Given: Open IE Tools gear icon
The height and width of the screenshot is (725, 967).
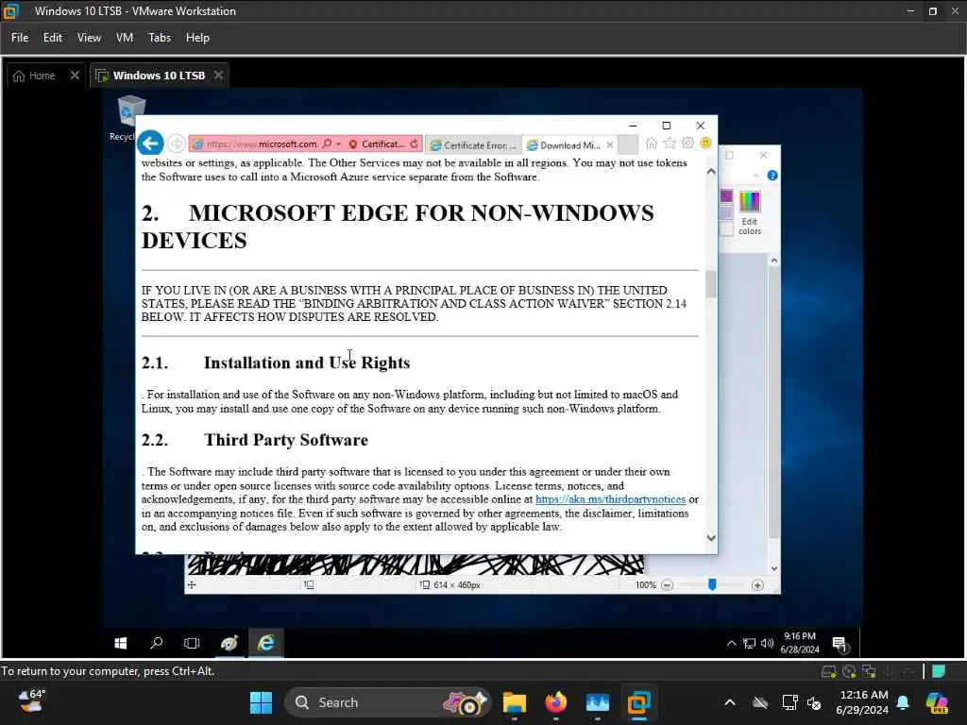Looking at the screenshot, I should point(687,143).
